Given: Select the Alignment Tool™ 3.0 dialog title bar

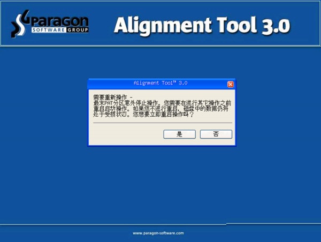Looking at the screenshot, I should tap(162, 84).
